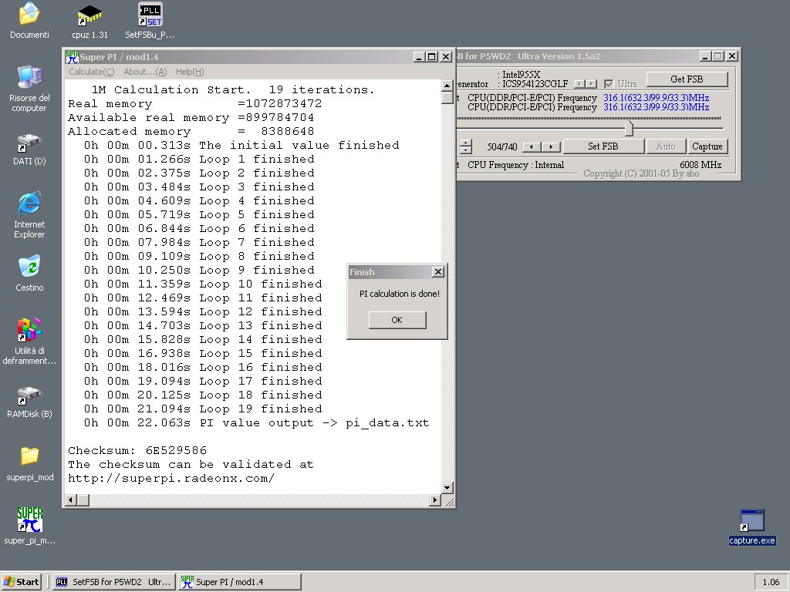Click the Super PI vertical scrollbar down arrow
This screenshot has width=790, height=592.
(x=447, y=487)
